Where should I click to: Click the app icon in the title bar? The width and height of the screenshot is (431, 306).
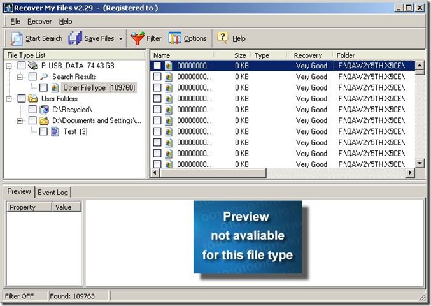click(8, 8)
